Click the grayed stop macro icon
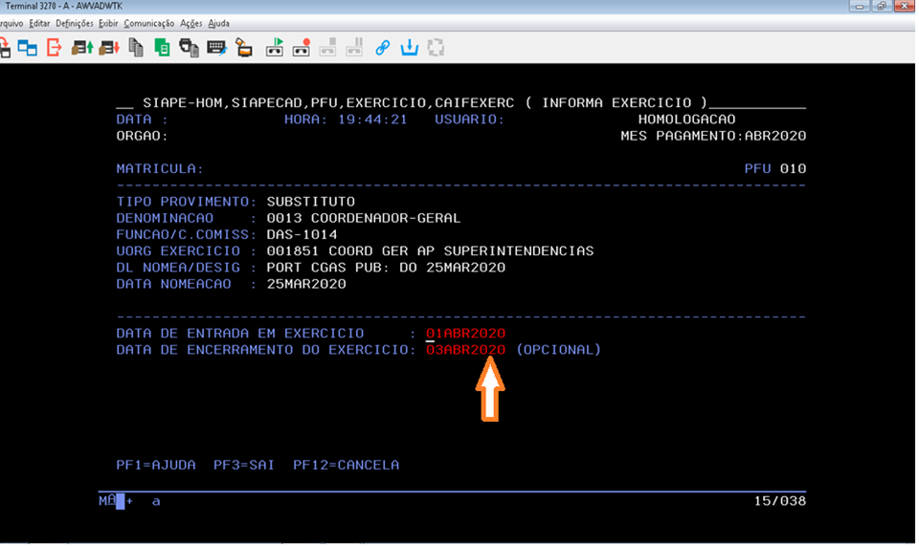The image size is (919, 546). click(327, 48)
